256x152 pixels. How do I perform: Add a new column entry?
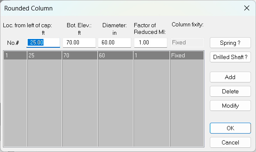(230, 77)
